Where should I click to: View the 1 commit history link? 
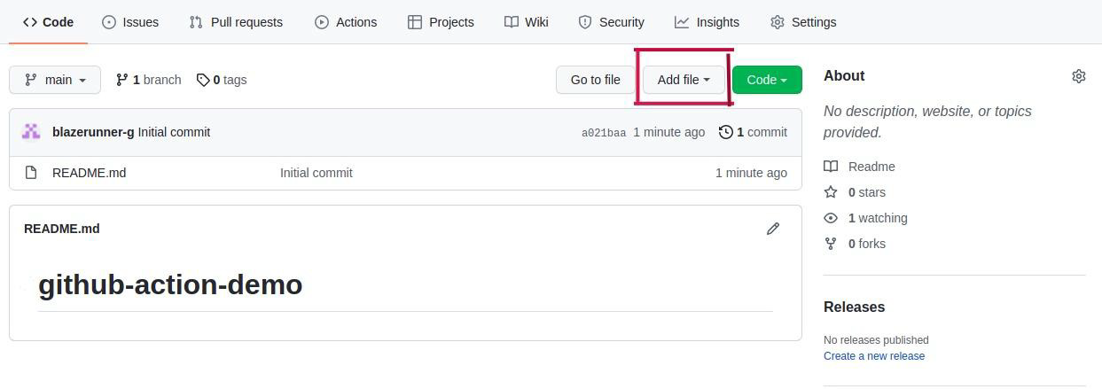click(x=753, y=132)
